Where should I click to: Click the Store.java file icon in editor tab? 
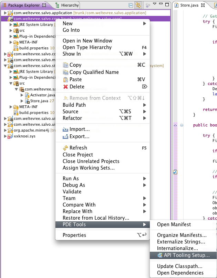176,5
